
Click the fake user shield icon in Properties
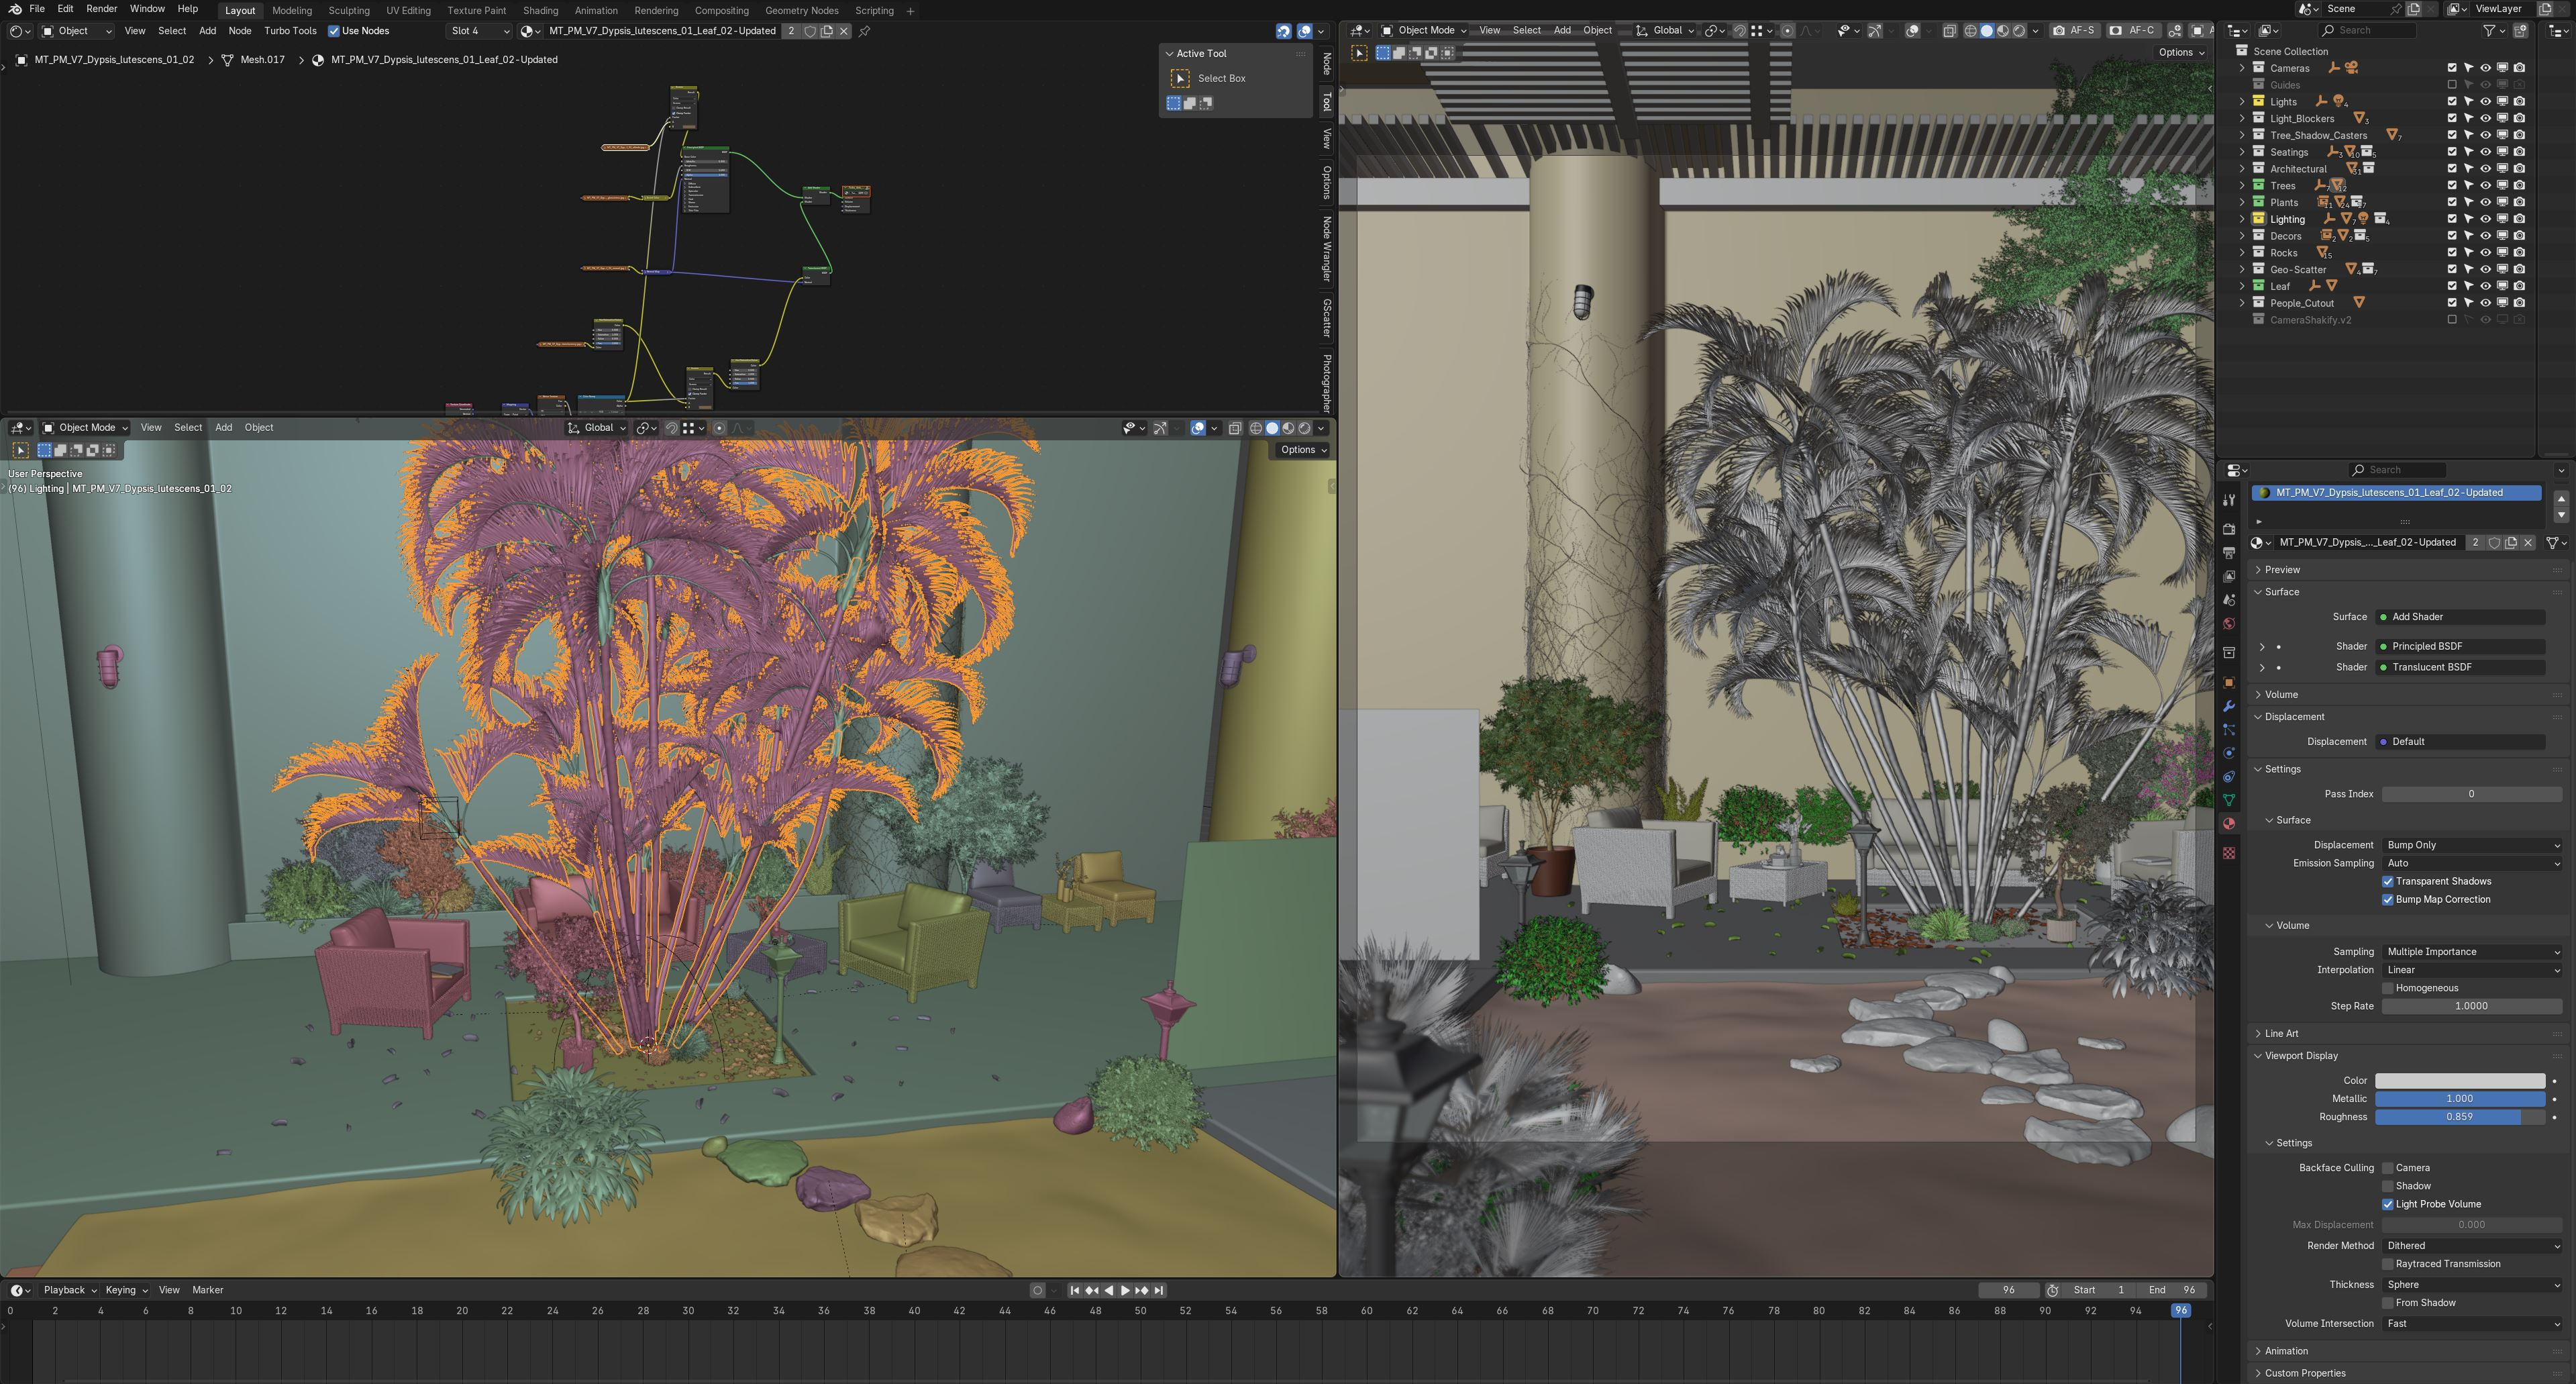[2494, 543]
